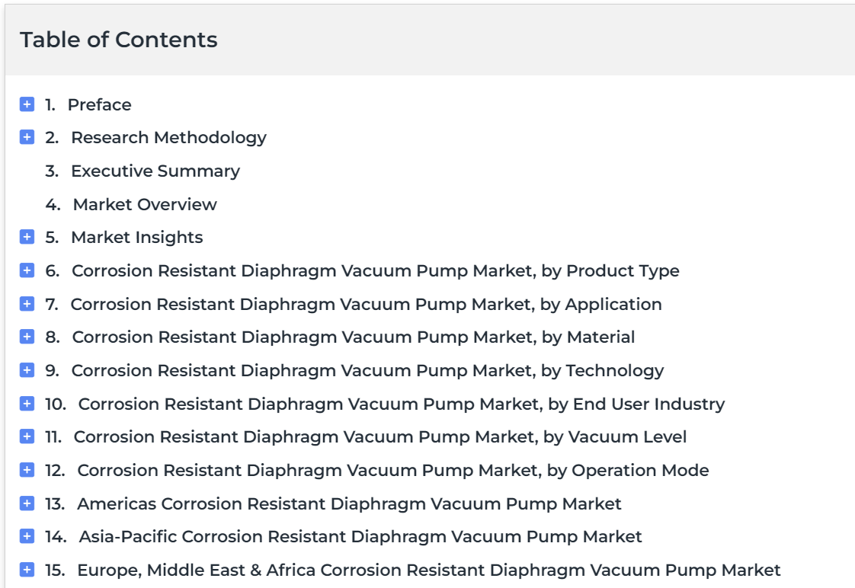This screenshot has width=855, height=588.
Task: Expand the Preface section plus icon
Action: (27, 104)
